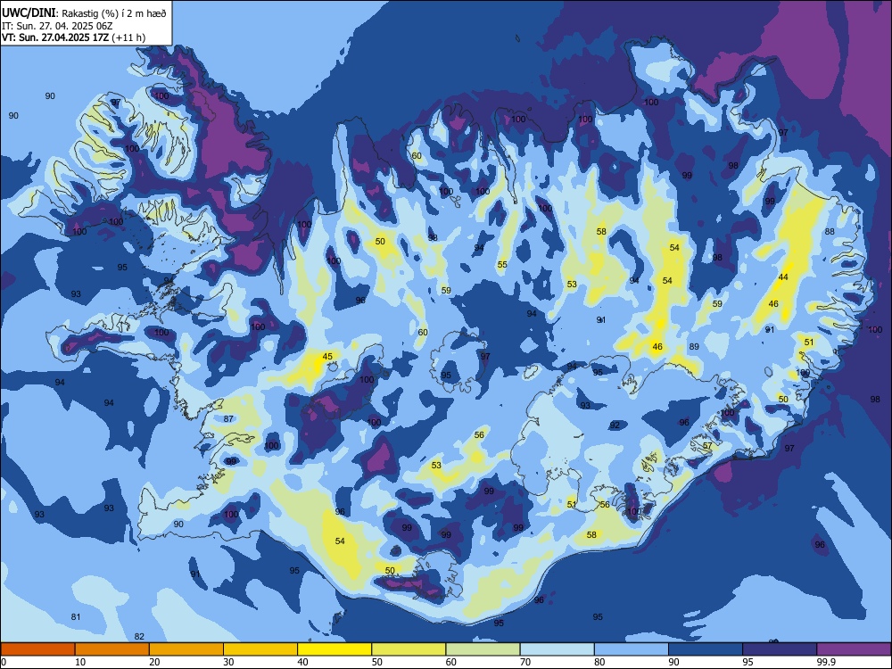The image size is (892, 669).
Task: Click the 80–90 light blue legend band
Action: pos(632,649)
